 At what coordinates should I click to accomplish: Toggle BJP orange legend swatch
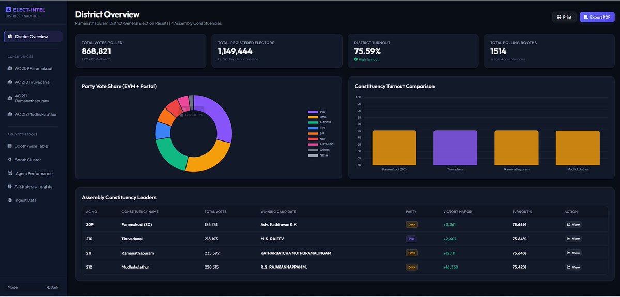(313, 133)
